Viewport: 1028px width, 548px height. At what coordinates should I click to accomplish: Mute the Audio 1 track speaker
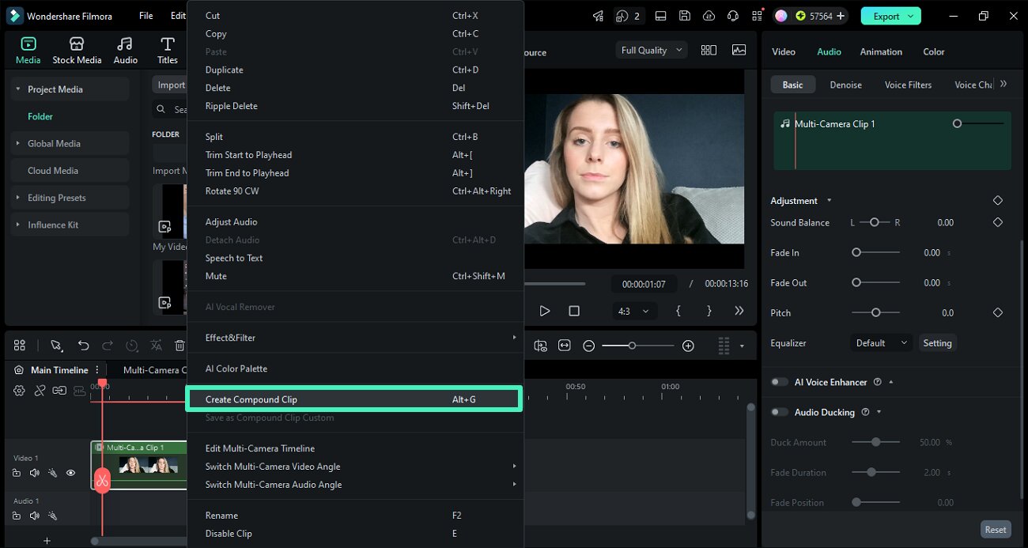[x=34, y=516]
